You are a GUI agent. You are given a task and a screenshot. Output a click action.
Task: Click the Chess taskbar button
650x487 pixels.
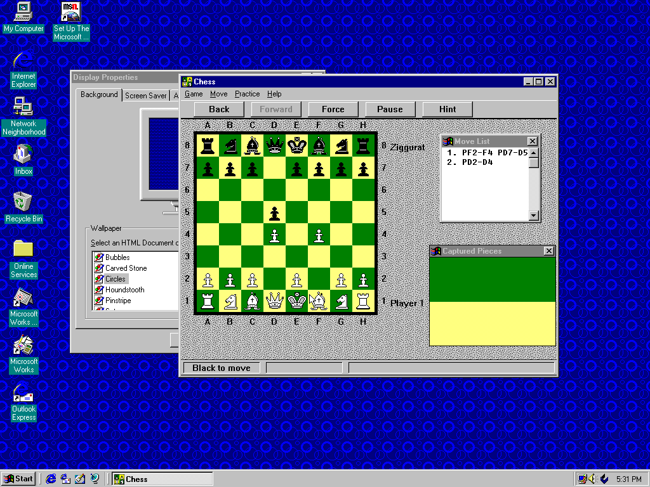(x=162, y=479)
